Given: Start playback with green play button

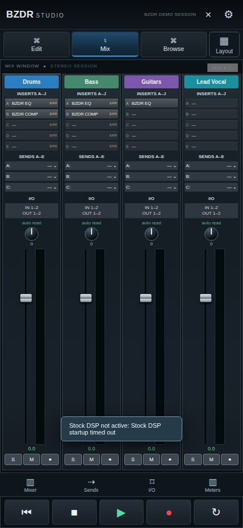Looking at the screenshot, I should (121, 512).
